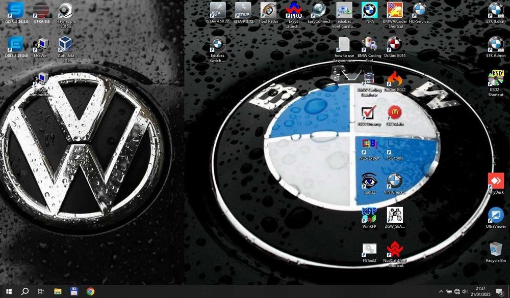Select the CIC Mafia icon
This screenshot has width=510, height=298.
395,112
